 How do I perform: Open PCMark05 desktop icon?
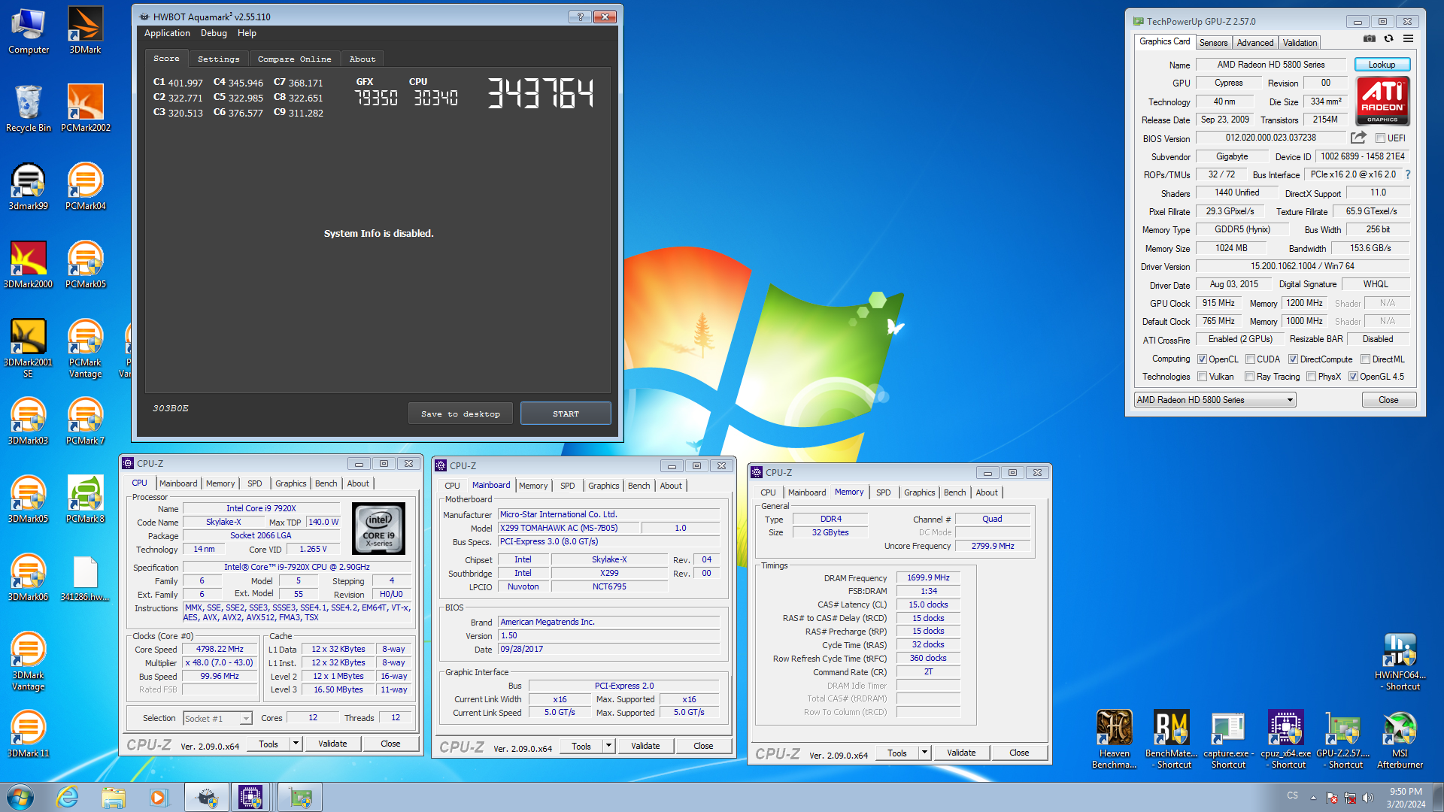tap(85, 265)
